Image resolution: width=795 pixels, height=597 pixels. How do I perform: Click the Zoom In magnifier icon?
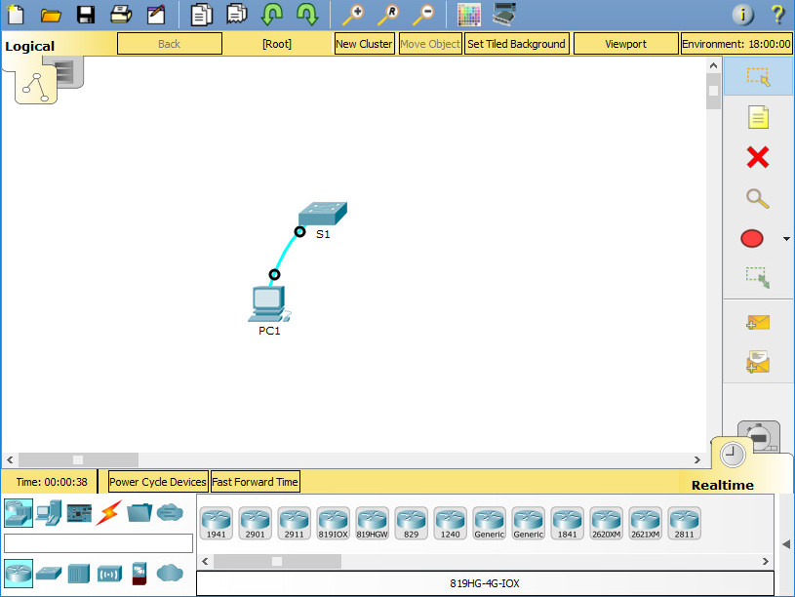pyautogui.click(x=352, y=14)
